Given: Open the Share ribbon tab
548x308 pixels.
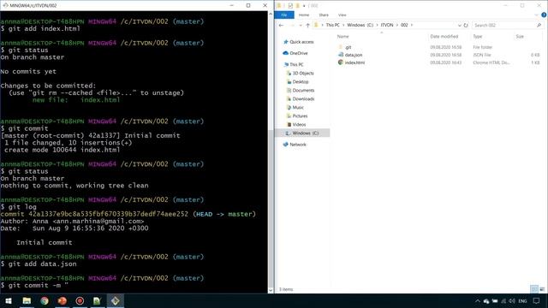Looking at the screenshot, I should click(x=324, y=15).
